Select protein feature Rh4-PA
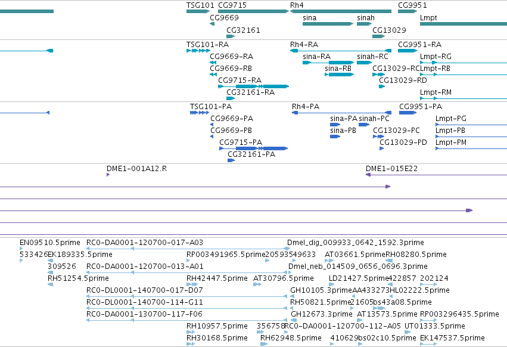 pos(342,113)
